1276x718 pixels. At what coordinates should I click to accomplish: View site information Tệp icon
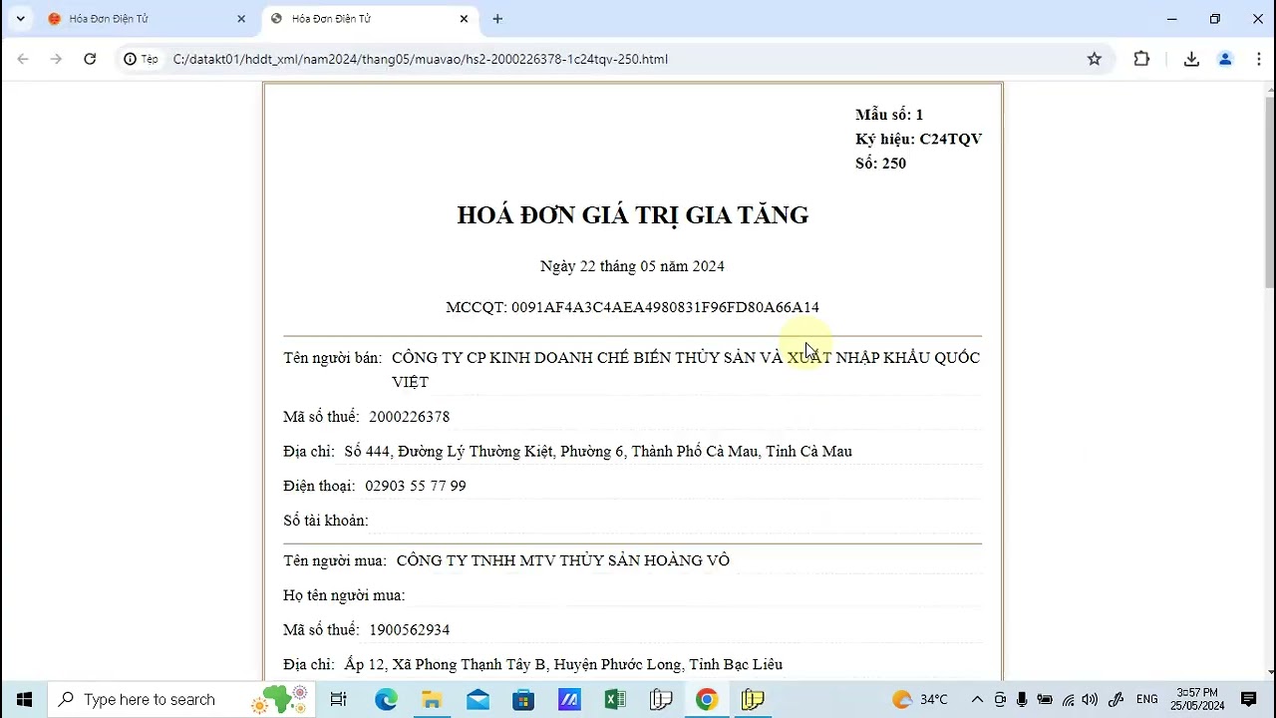click(141, 59)
